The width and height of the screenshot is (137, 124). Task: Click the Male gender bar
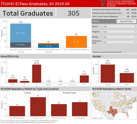127,78
